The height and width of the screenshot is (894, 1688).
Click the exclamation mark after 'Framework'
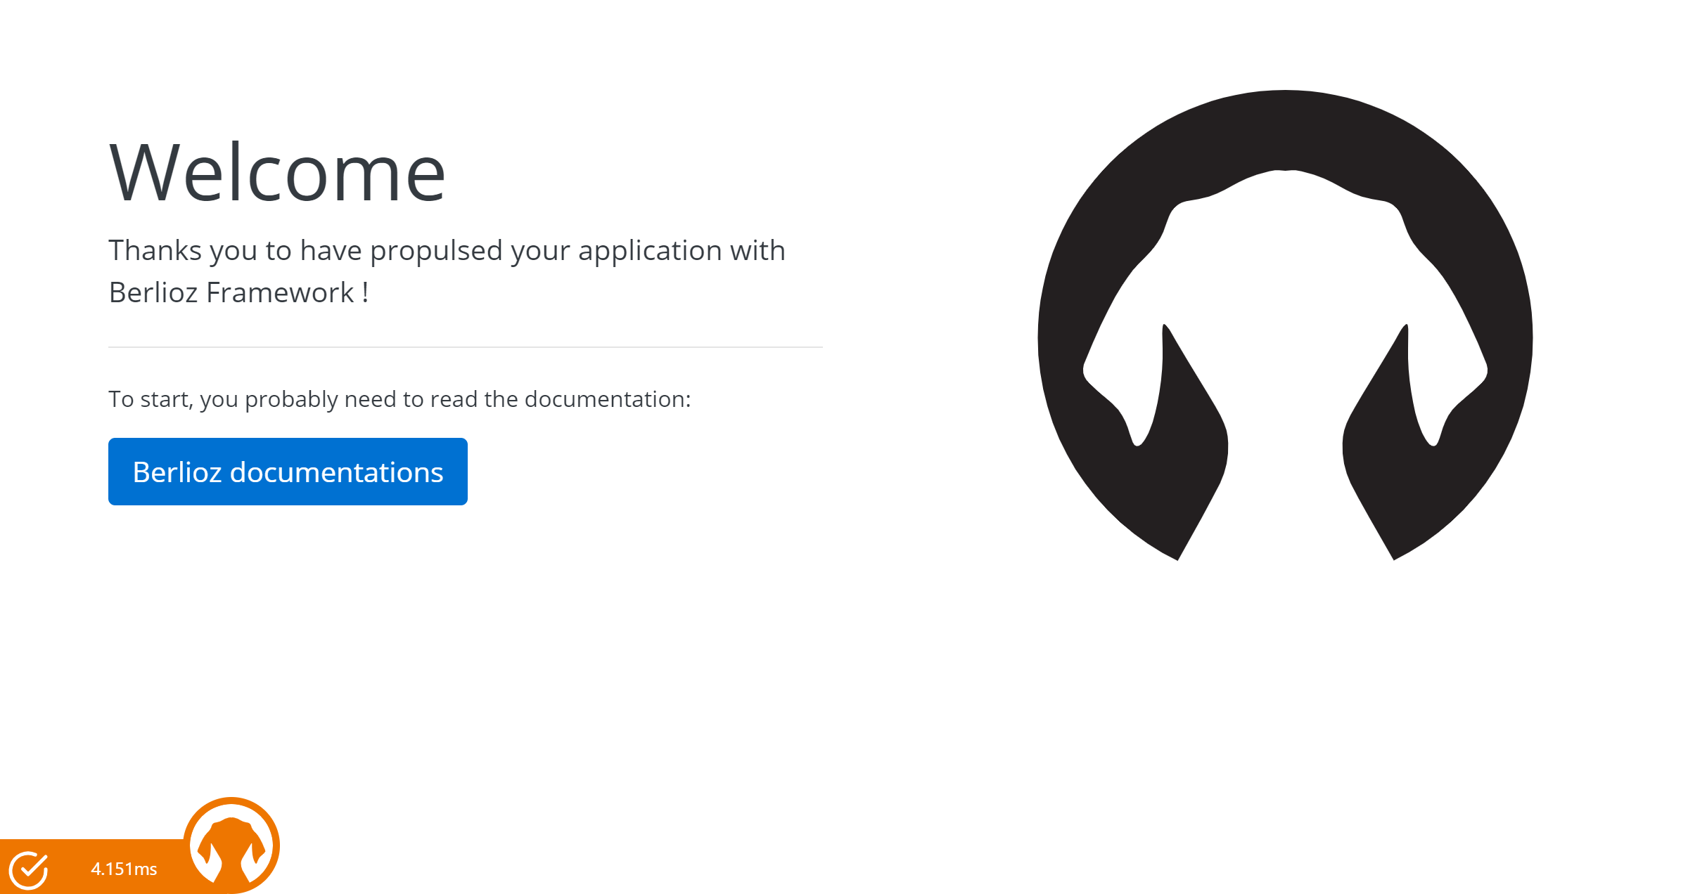tap(366, 292)
